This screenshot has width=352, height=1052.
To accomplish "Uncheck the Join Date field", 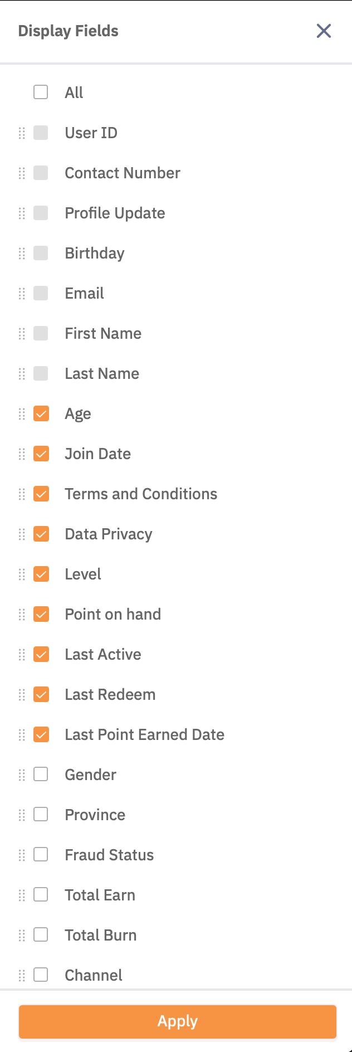I will click(41, 454).
